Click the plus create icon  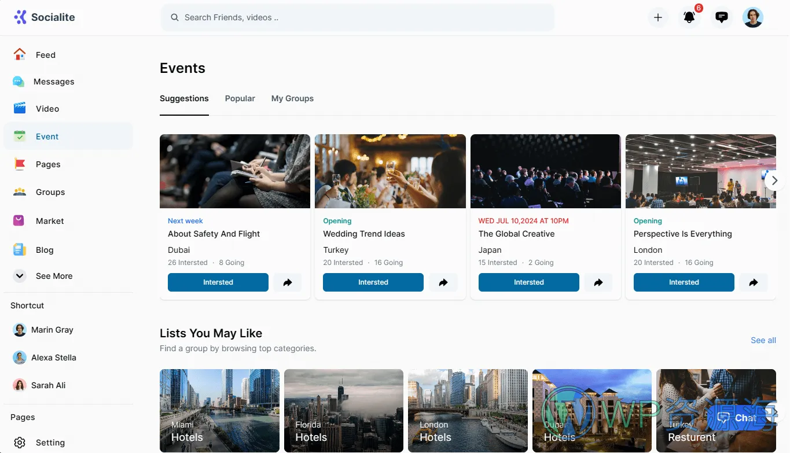[x=658, y=17]
